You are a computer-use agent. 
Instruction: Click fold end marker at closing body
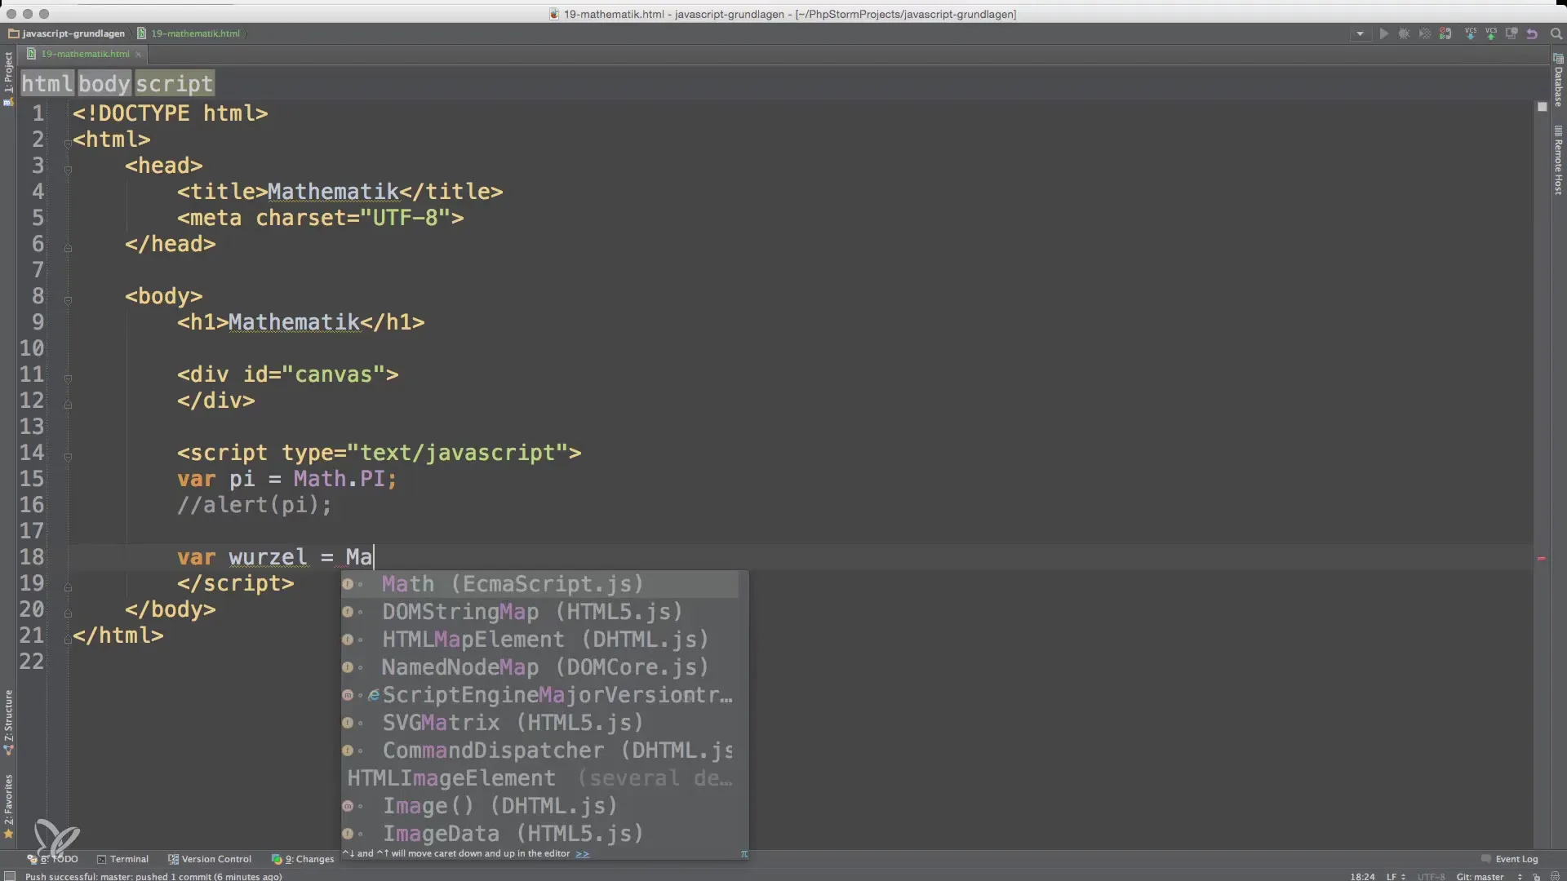pyautogui.click(x=68, y=613)
